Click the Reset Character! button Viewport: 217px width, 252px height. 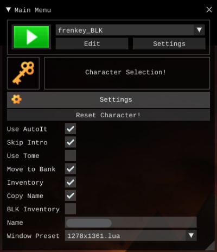click(108, 115)
